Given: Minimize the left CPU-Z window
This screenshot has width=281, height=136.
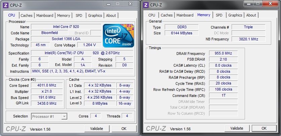Looking at the screenshot, I should [x=109, y=4].
